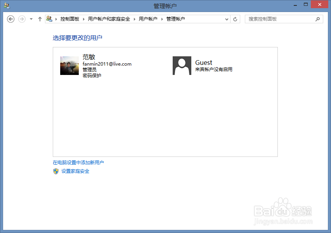Focus the 搜索控制面板 search field
The height and width of the screenshot is (233, 331).
[284, 19]
